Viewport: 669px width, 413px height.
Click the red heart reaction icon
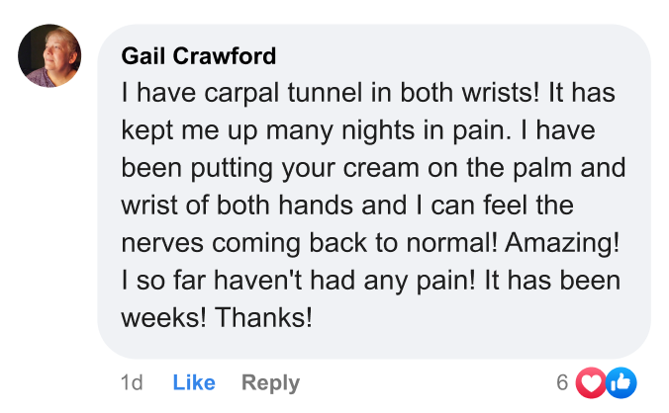(x=591, y=382)
